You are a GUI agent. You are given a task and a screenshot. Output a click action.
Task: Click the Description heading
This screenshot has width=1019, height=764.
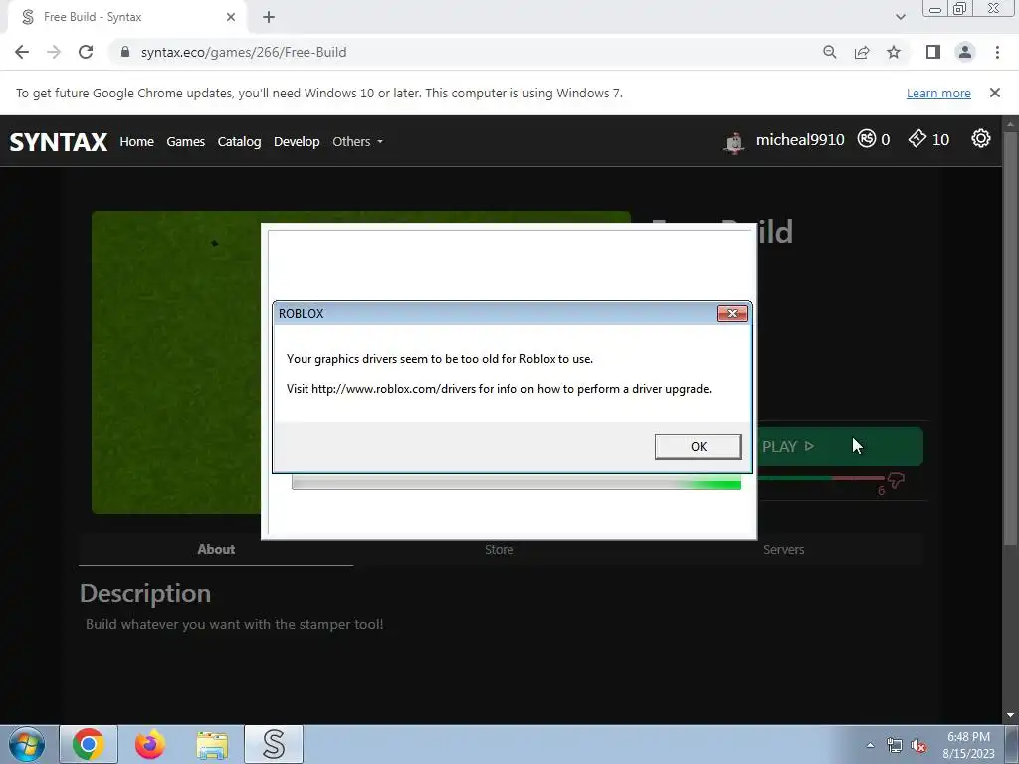pos(145,593)
